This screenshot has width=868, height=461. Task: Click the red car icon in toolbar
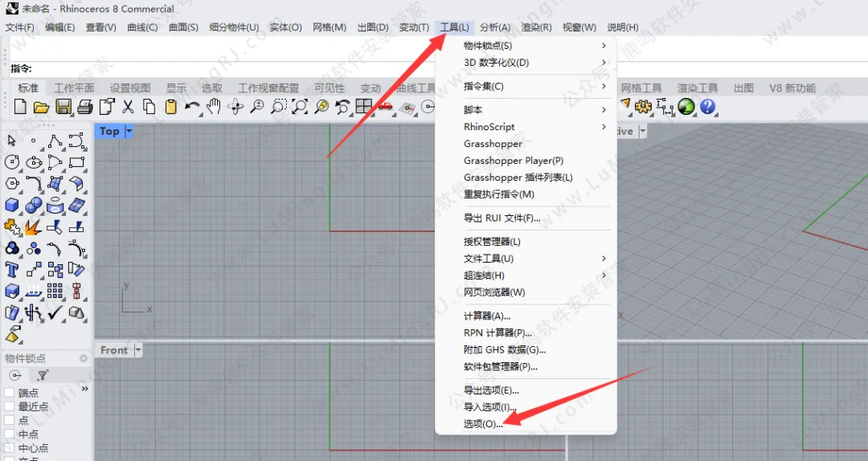tap(385, 106)
